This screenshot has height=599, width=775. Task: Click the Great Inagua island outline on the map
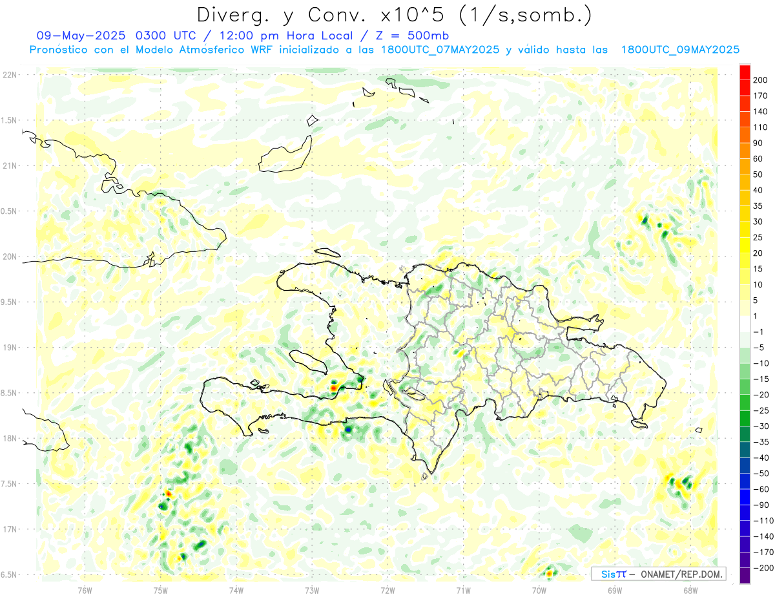[285, 154]
